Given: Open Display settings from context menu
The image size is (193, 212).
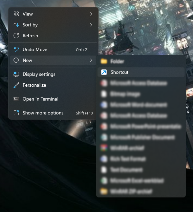Looking at the screenshot, I should coord(53,74).
